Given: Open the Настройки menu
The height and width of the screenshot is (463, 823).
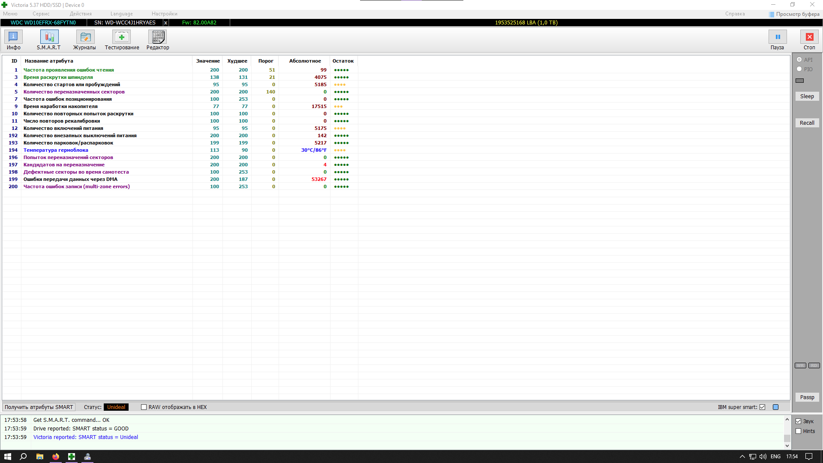Looking at the screenshot, I should [x=164, y=14].
